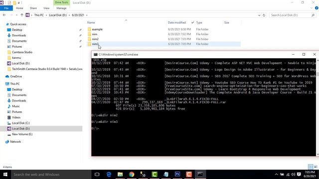This screenshot has width=319, height=179.
Task: Open Music under This PC
Action: [15, 106]
